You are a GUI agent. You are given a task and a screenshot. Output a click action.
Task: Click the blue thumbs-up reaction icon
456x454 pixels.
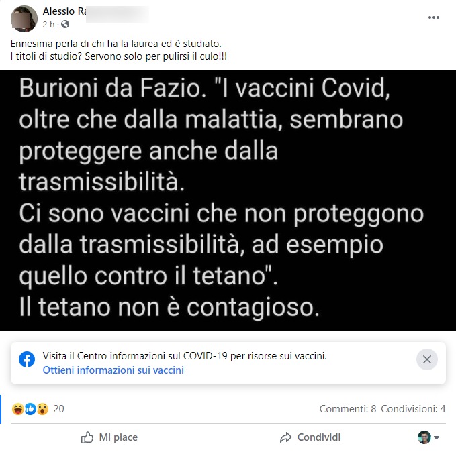coord(30,409)
